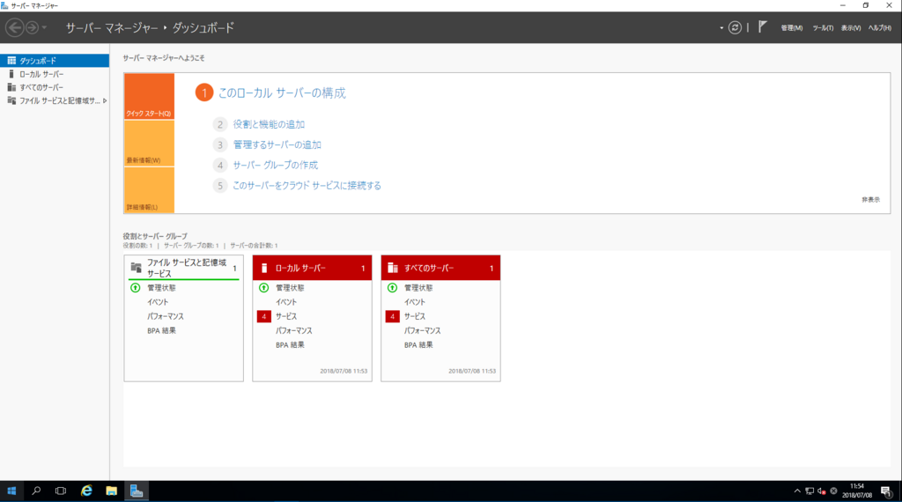902x502 pixels.
Task: Open the ヘルプ(H) menu
Action: (880, 27)
